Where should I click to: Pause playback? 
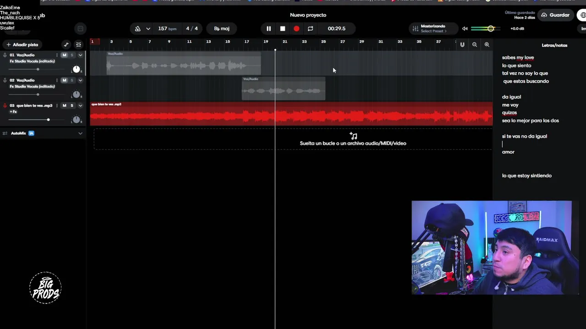pyautogui.click(x=269, y=29)
